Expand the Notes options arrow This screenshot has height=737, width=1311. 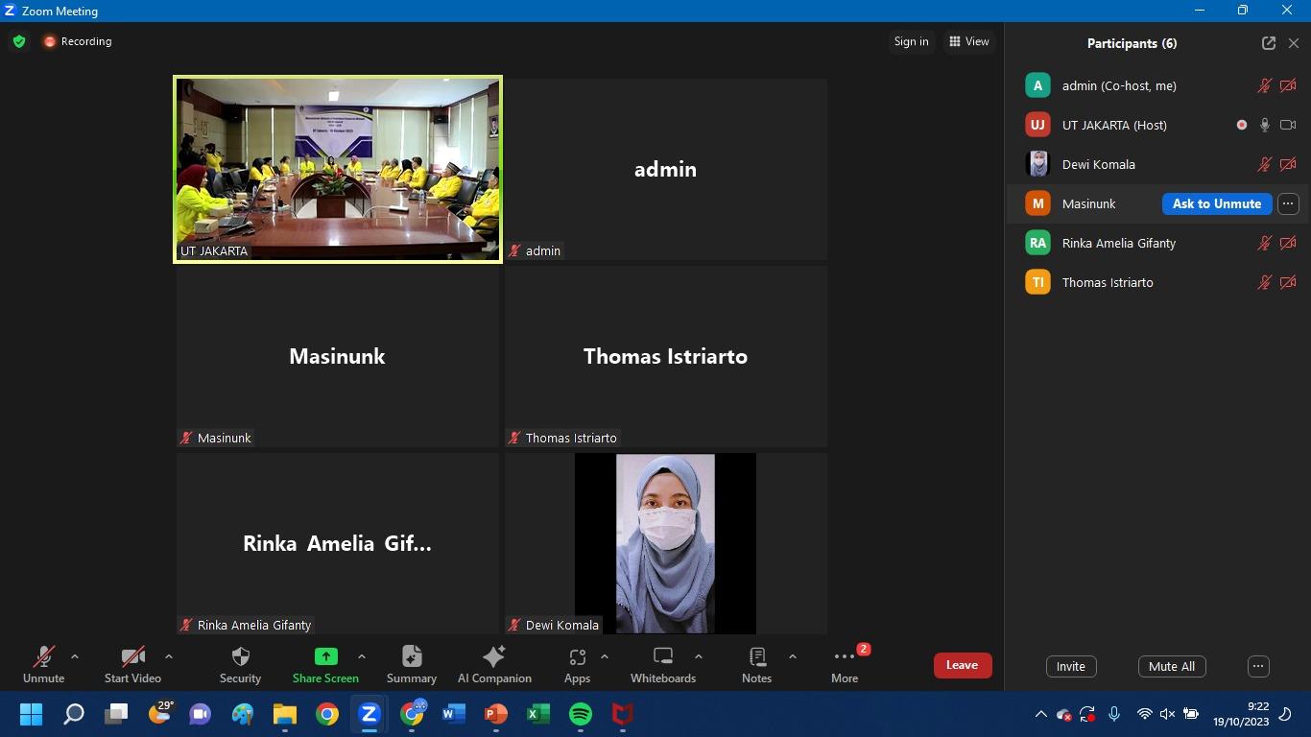click(793, 657)
